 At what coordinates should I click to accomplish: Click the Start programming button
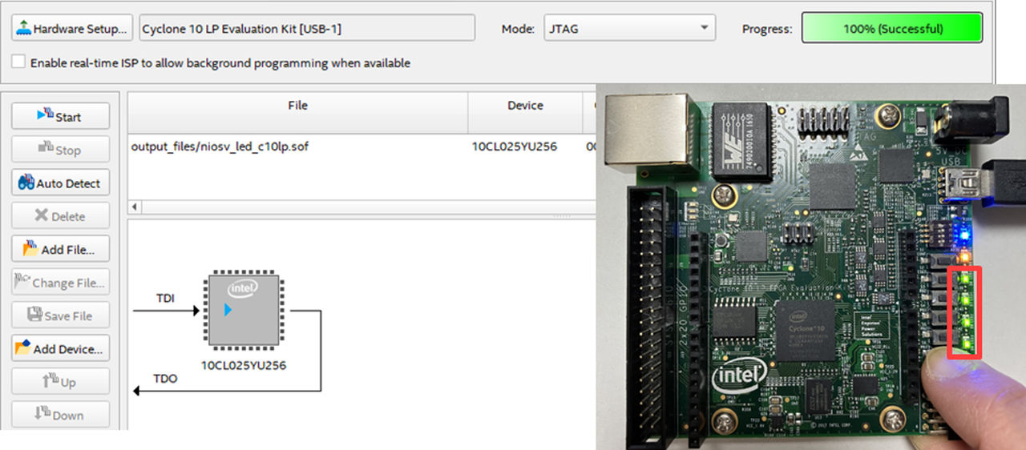coord(60,116)
